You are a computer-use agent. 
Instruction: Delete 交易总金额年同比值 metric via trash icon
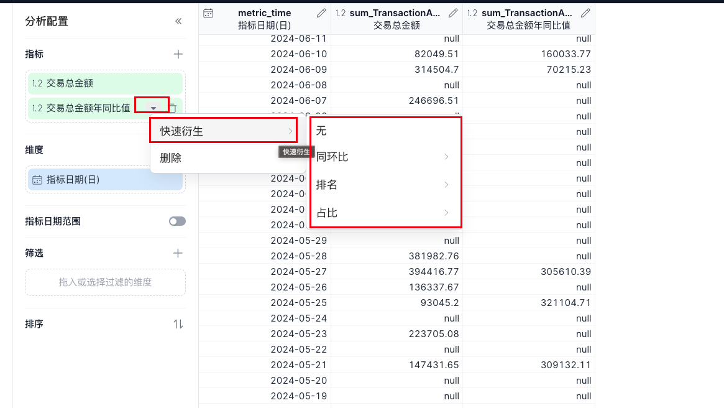[x=173, y=108]
